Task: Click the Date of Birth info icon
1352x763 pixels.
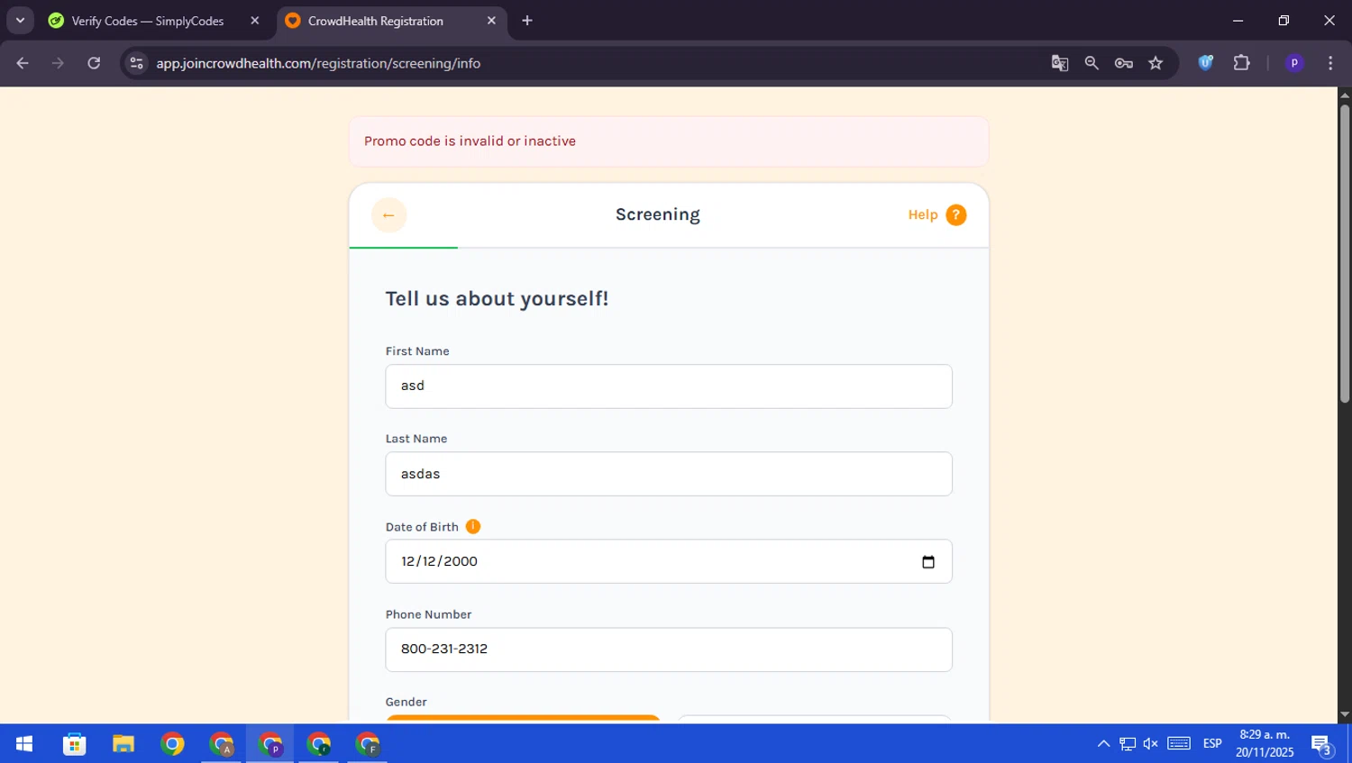Action: point(473,527)
